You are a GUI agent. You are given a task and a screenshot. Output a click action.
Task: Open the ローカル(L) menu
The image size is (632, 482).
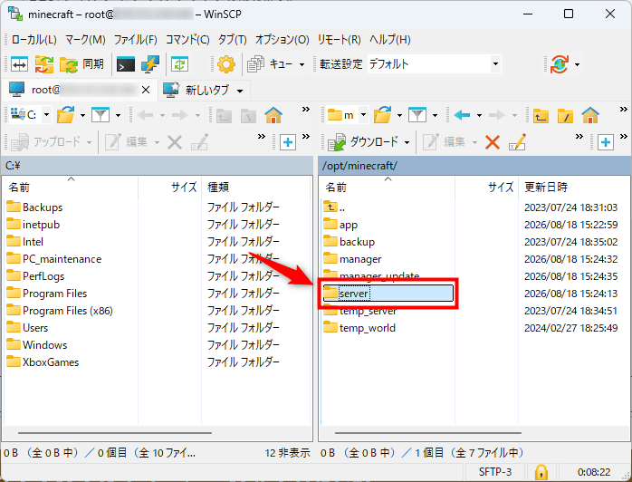click(34, 40)
